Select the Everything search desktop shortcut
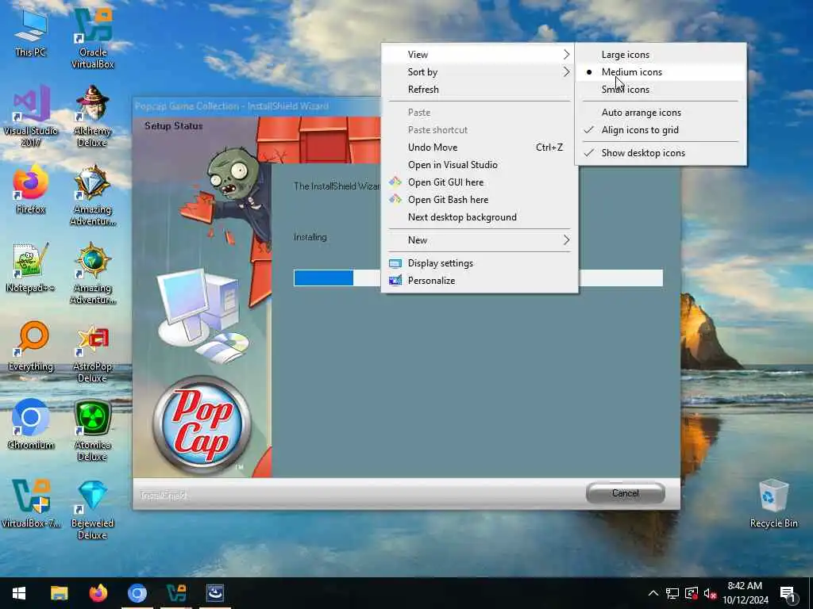This screenshot has height=609, width=813. pyautogui.click(x=31, y=347)
